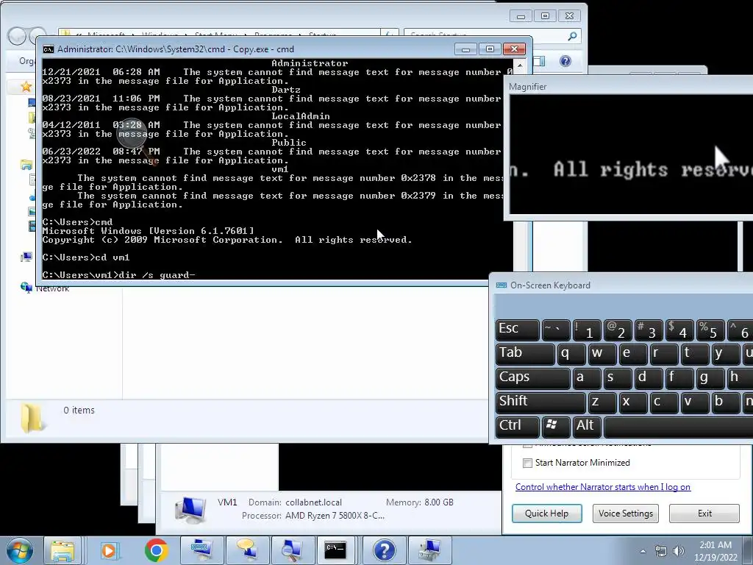
Task: Click Narrator's Quick Help button
Action: pyautogui.click(x=546, y=513)
